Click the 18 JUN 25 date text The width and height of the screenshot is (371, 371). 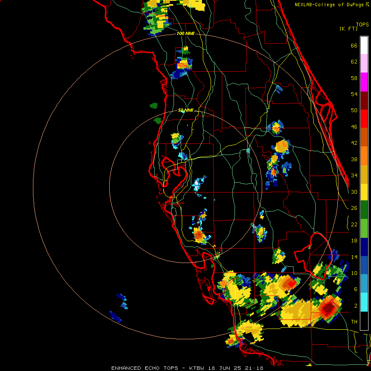[x=224, y=368]
